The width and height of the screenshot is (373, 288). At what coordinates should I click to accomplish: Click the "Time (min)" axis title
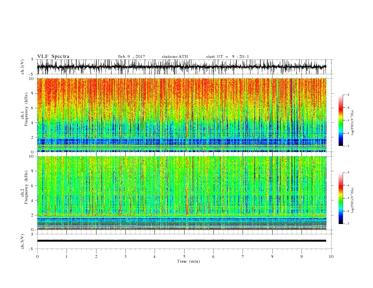coord(188,261)
